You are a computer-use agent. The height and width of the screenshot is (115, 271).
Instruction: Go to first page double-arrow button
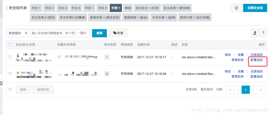[x=231, y=90]
